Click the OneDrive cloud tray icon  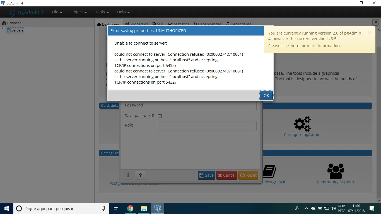coord(313,208)
